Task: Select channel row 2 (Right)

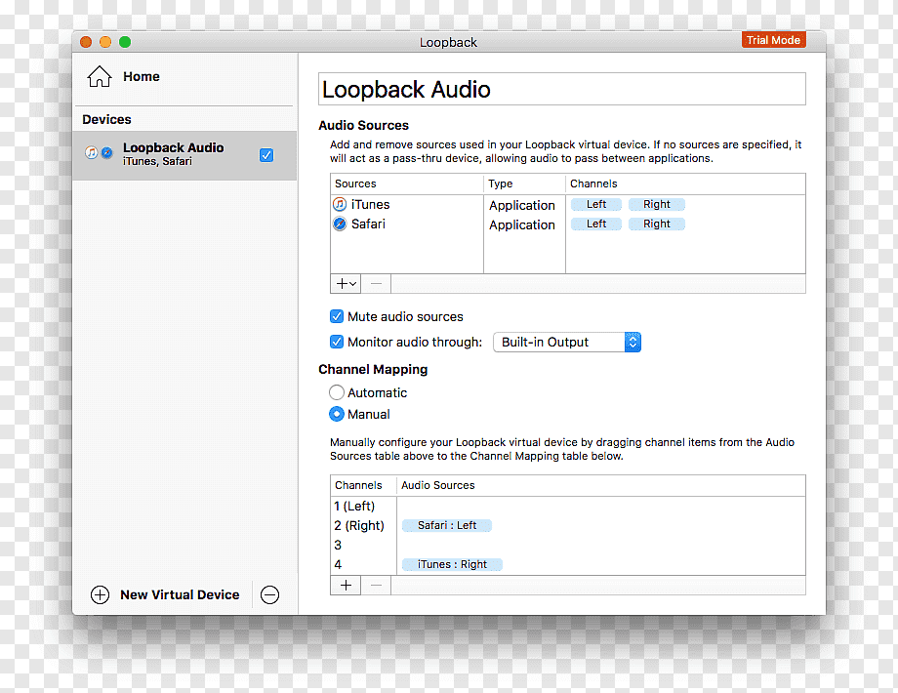Action: click(359, 526)
